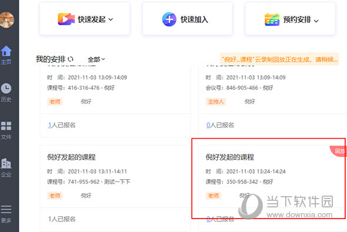The height and width of the screenshot is (232, 347).
Task: Click the 预约安排 calendar icon
Action: click(272, 19)
